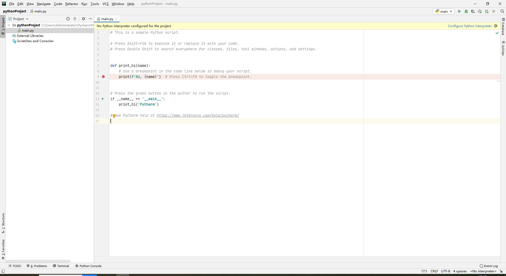This screenshot has height=276, width=506.
Task: Open the Navigate menu
Action: [44, 4]
